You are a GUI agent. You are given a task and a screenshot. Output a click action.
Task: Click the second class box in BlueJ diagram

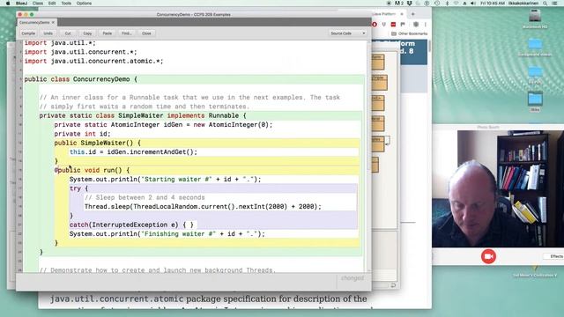pyautogui.click(x=379, y=83)
